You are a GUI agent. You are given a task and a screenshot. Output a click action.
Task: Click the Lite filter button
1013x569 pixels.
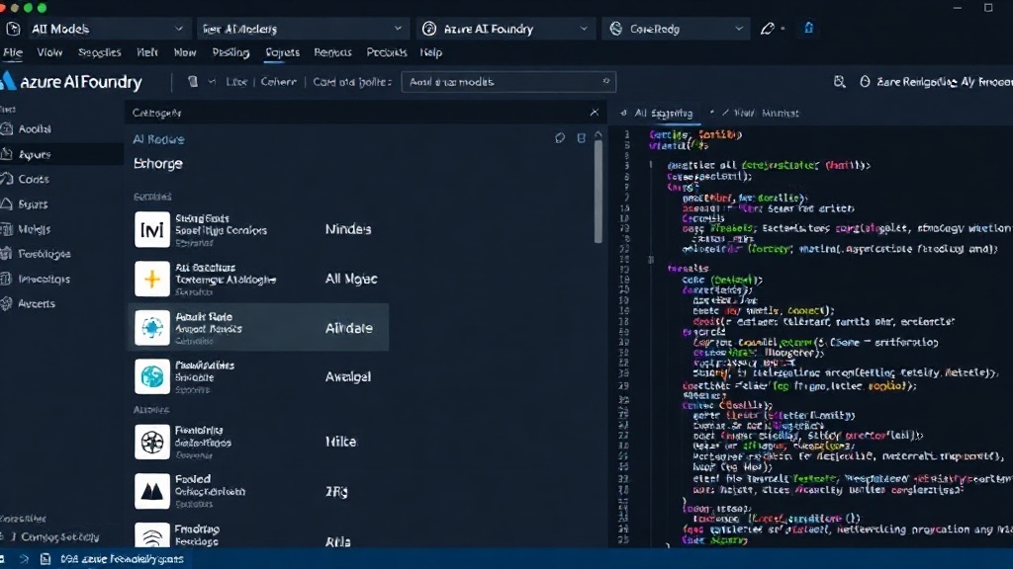236,82
